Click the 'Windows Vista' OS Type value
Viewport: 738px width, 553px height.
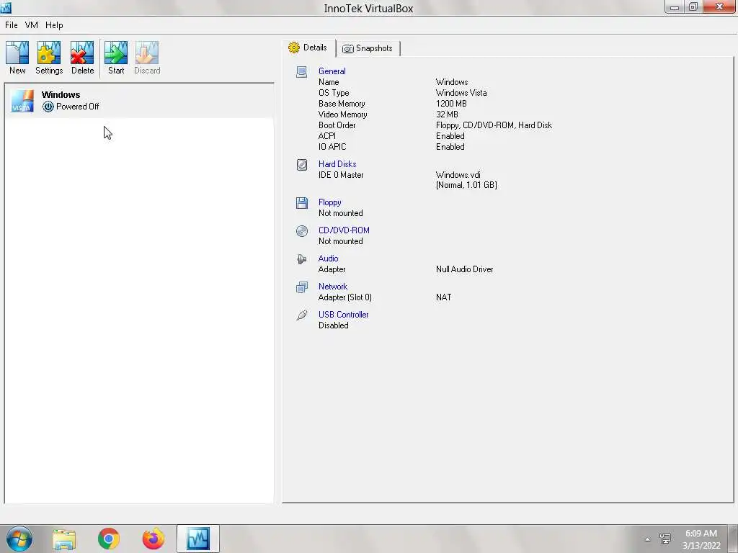tap(461, 93)
